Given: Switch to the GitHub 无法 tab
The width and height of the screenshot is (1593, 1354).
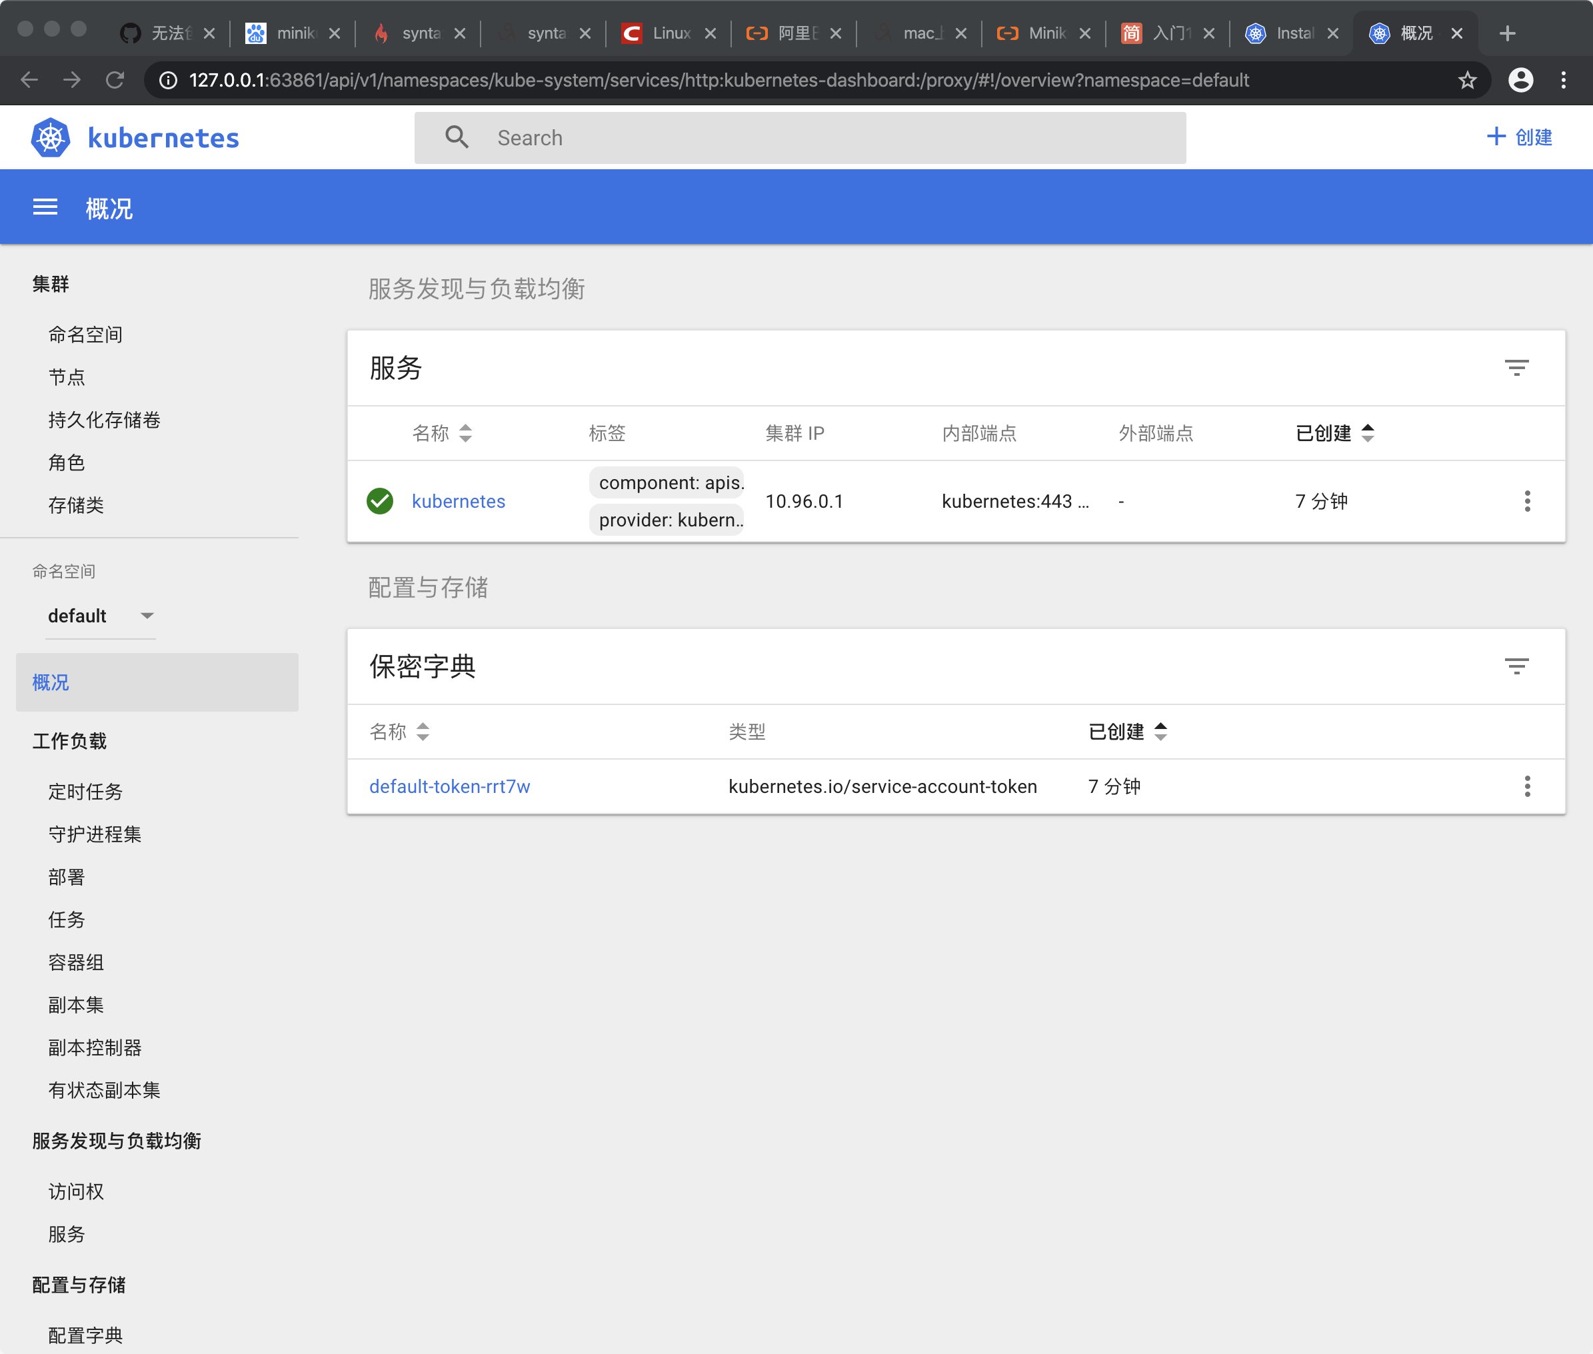Looking at the screenshot, I should click(167, 33).
